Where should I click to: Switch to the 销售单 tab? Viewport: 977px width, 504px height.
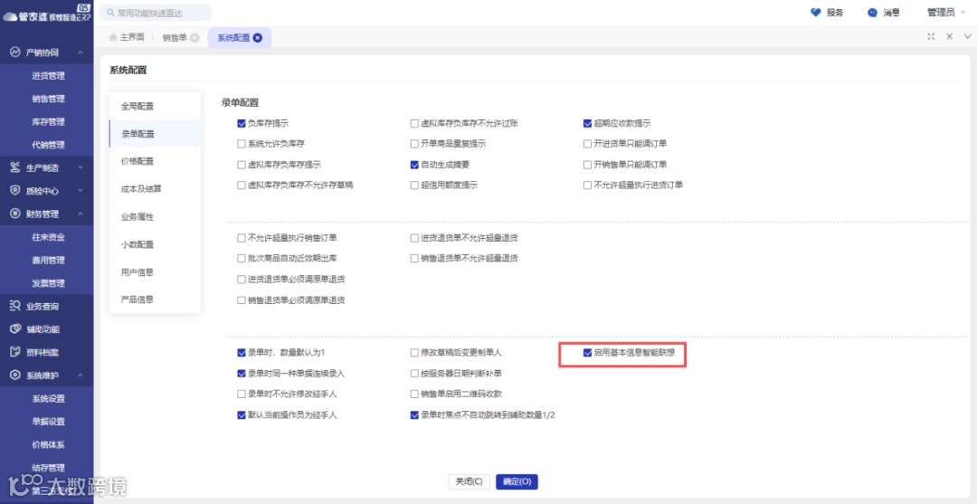tap(181, 37)
